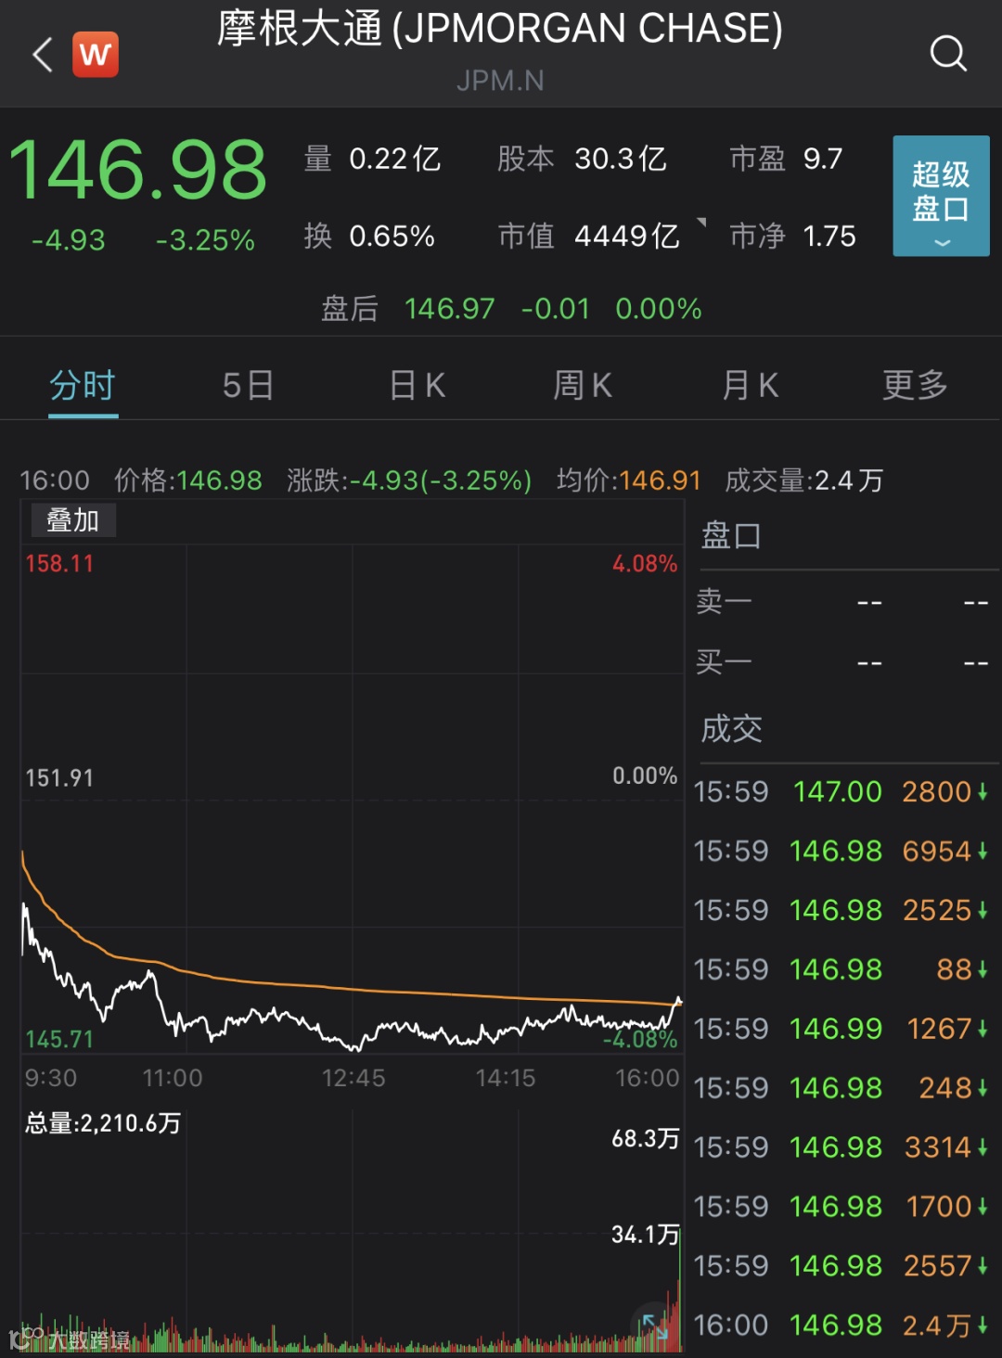Select the trade row 147.00 2800

(x=841, y=791)
